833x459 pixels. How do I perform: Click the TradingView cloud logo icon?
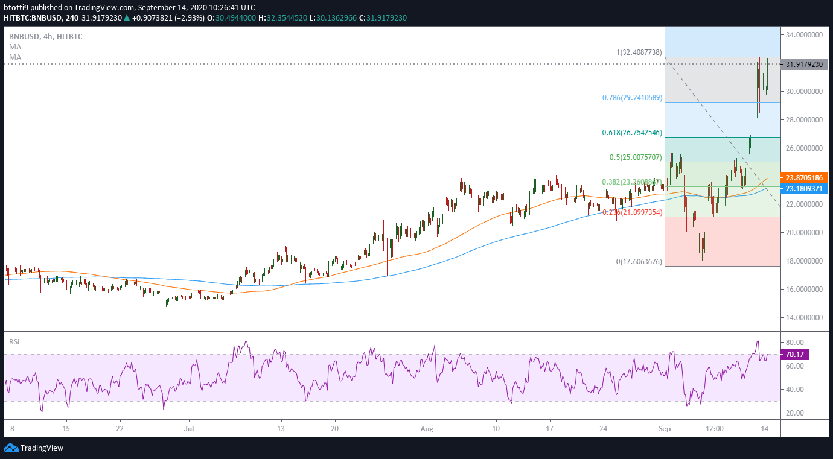click(x=11, y=448)
